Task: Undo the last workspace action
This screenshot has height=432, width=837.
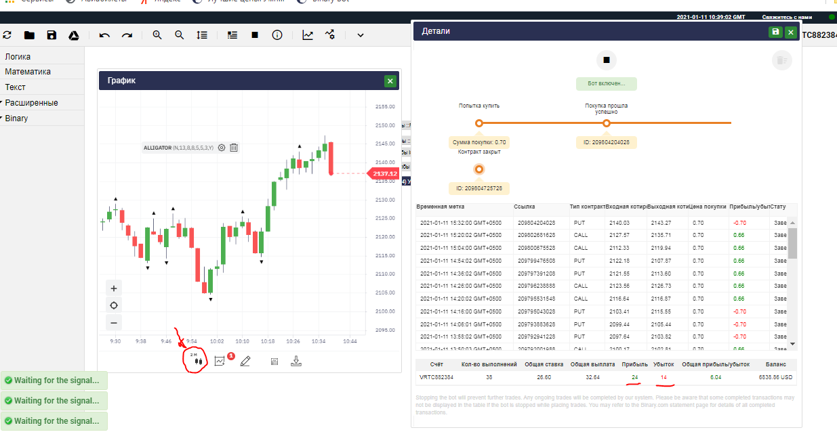Action: pyautogui.click(x=104, y=35)
